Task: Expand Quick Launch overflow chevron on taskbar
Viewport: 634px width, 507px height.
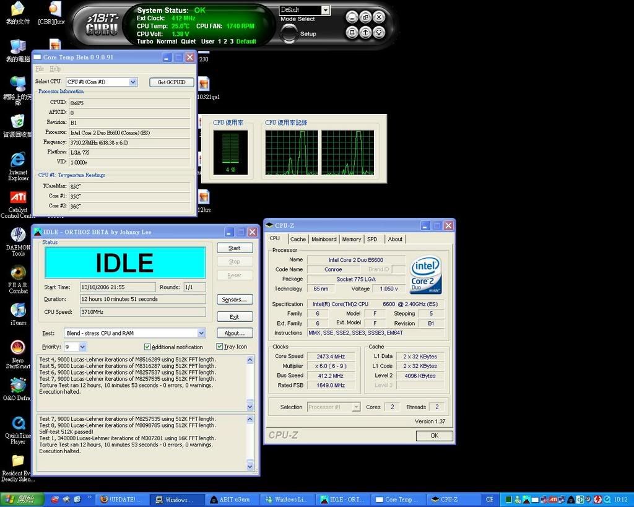Action: click(x=89, y=497)
